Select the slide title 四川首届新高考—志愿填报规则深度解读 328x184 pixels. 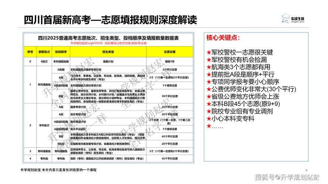[110, 20]
